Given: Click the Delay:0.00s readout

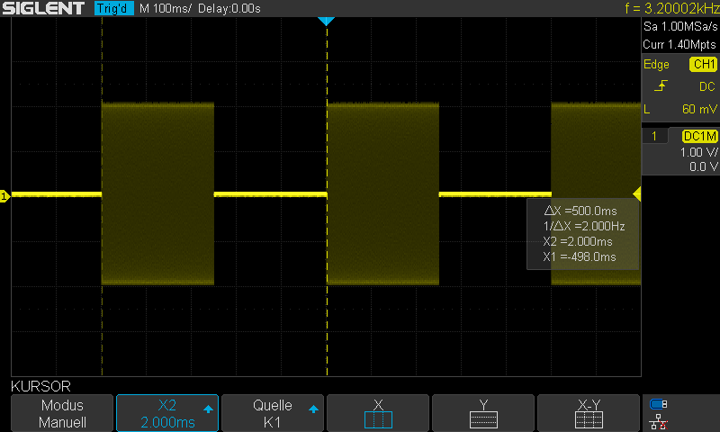Looking at the screenshot, I should click(229, 8).
